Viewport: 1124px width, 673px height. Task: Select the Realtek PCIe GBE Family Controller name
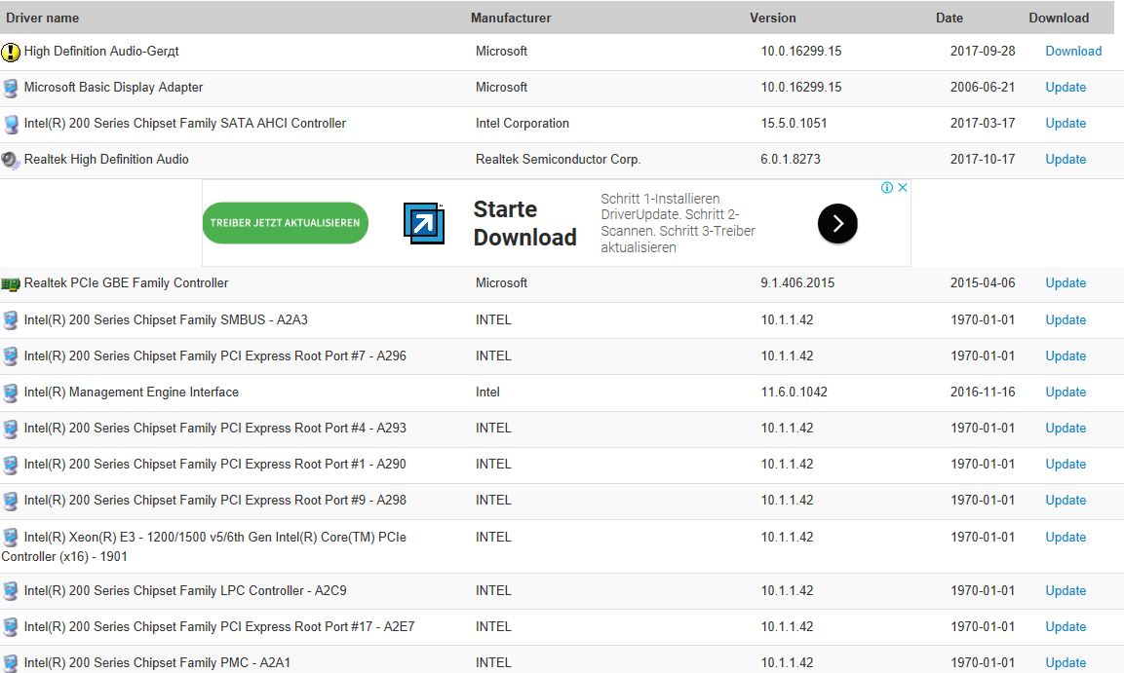[126, 282]
